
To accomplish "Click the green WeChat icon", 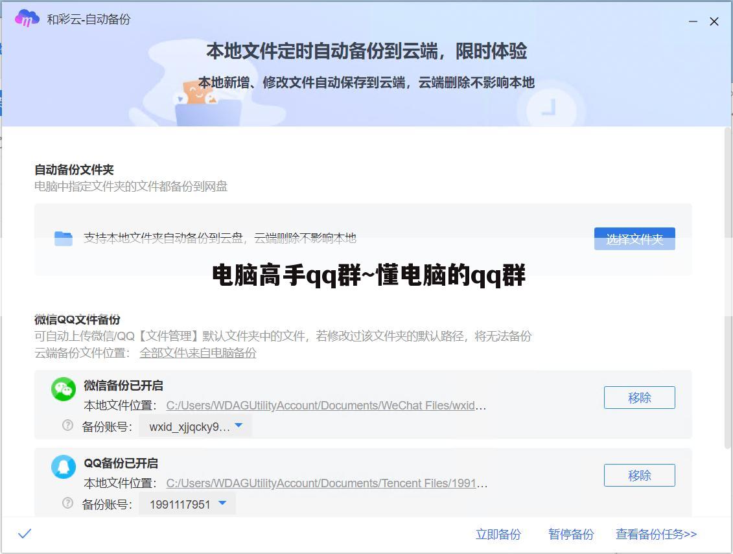I will point(64,389).
